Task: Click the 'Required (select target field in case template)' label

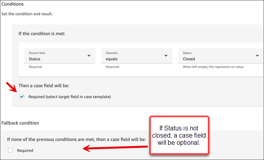Action: tap(69, 97)
